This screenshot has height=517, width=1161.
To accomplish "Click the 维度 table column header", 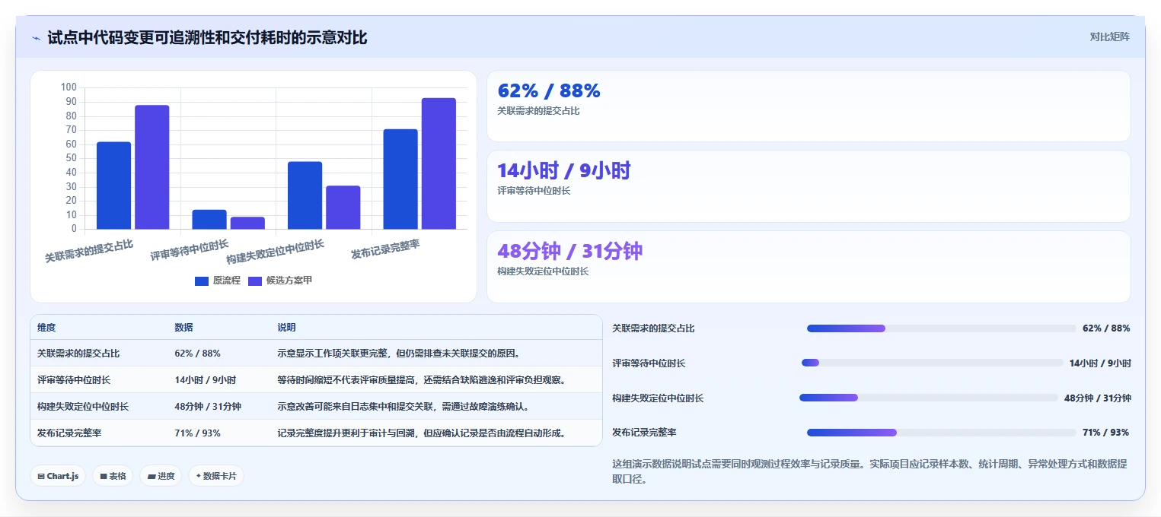I will 46,328.
